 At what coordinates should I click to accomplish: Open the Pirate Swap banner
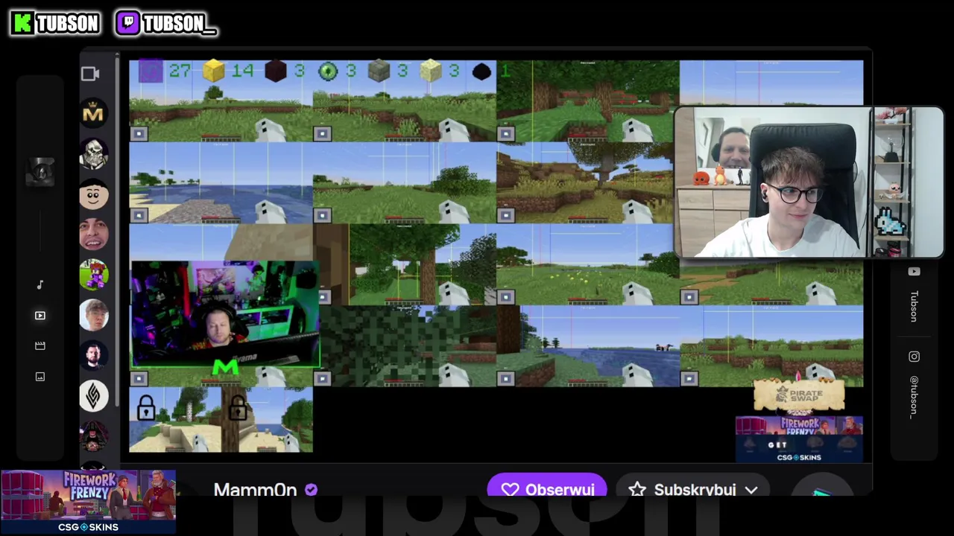[799, 395]
